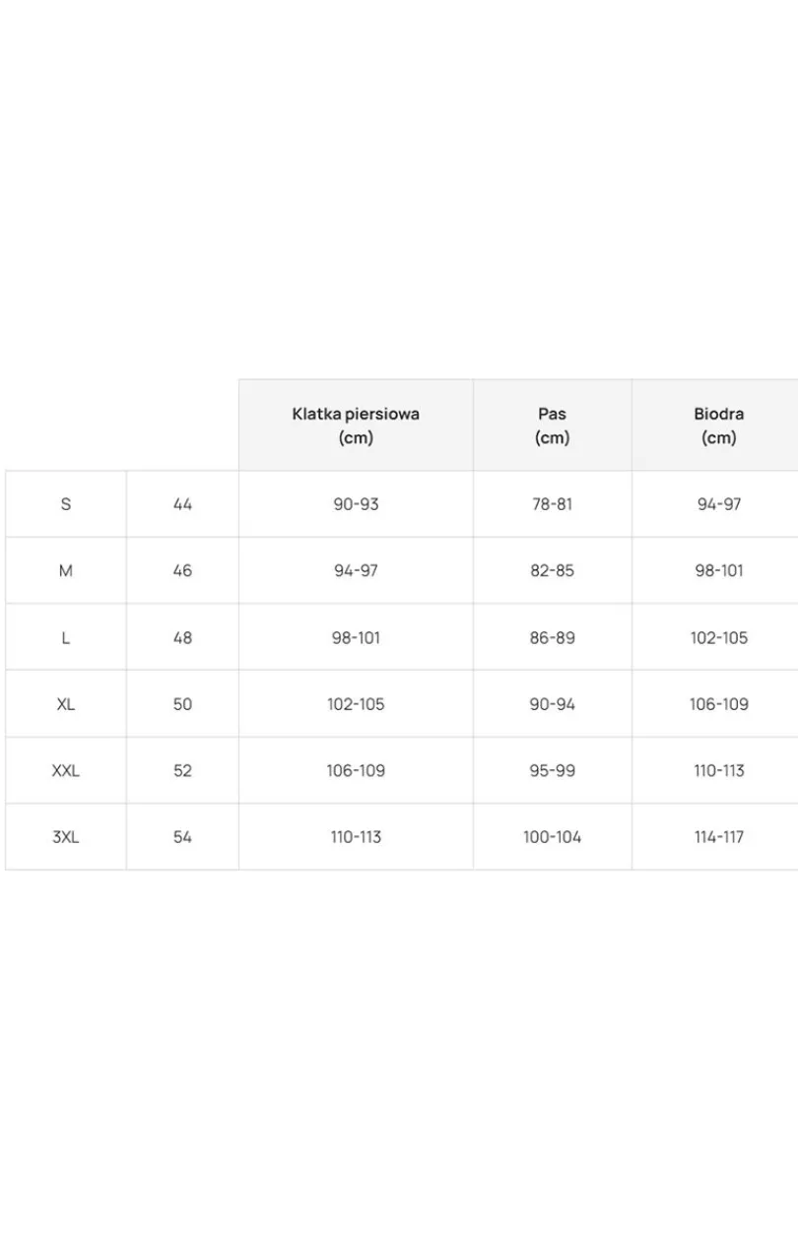Select numeric size 44 cell
Image resolution: width=798 pixels, height=1241 pixels.
182,504
